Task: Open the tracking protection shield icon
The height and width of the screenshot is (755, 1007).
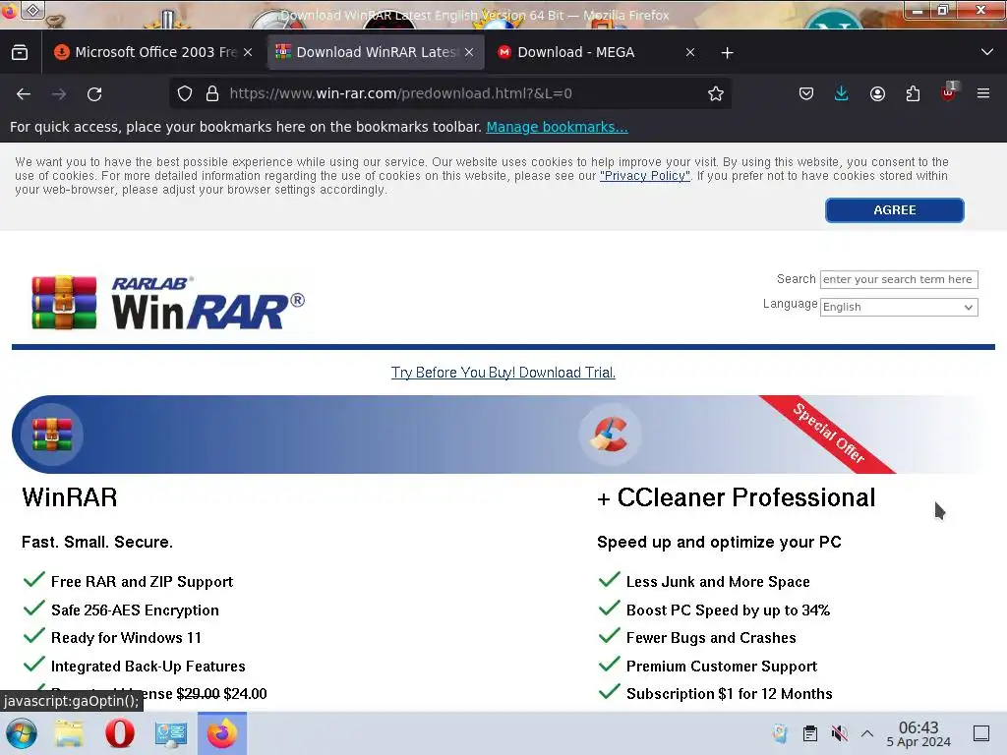Action: 185,93
